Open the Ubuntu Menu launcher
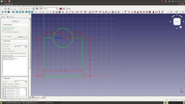185x104 pixels. [4, 1]
